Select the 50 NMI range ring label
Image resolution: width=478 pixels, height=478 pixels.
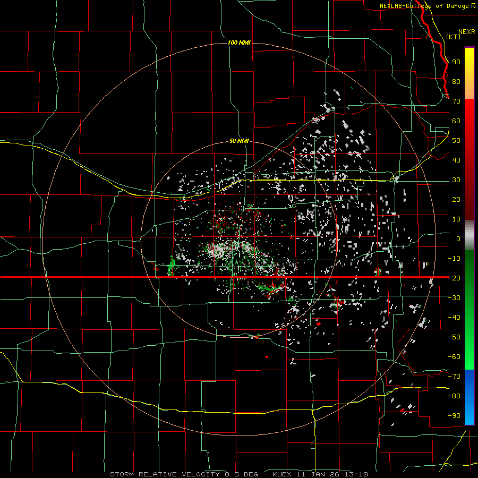tap(239, 141)
